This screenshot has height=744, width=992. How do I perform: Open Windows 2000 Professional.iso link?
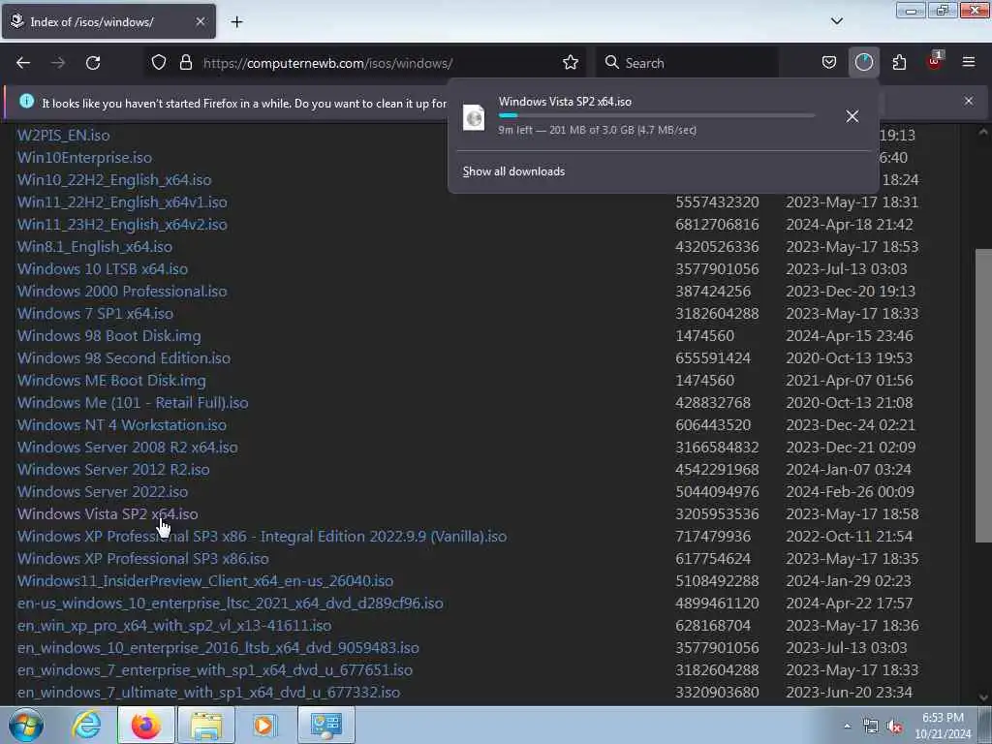[122, 291]
